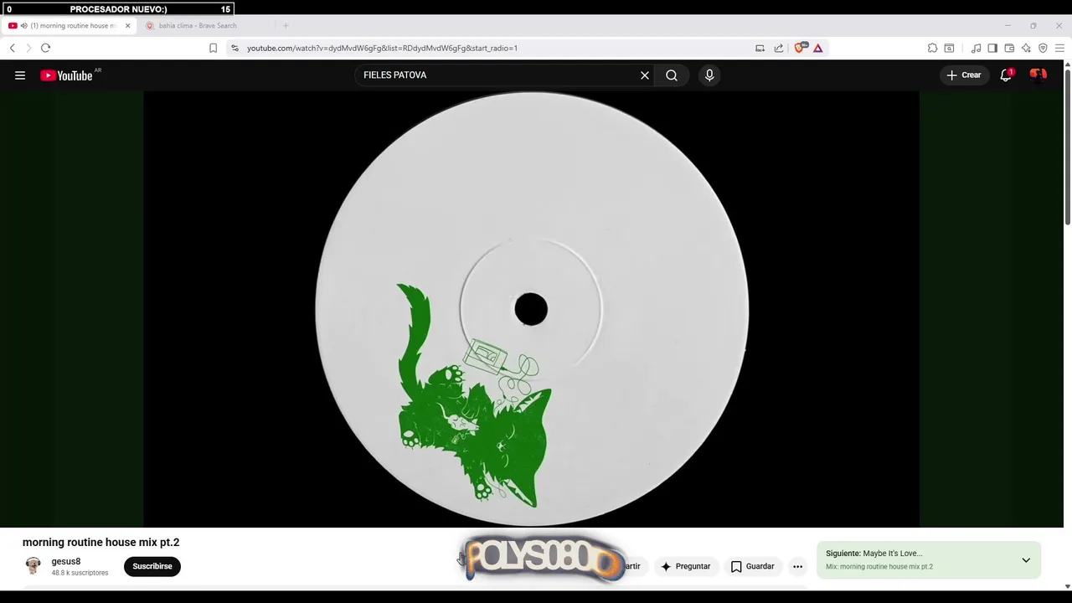Click the Suscribirse button
This screenshot has width=1072, height=603.
tap(152, 566)
